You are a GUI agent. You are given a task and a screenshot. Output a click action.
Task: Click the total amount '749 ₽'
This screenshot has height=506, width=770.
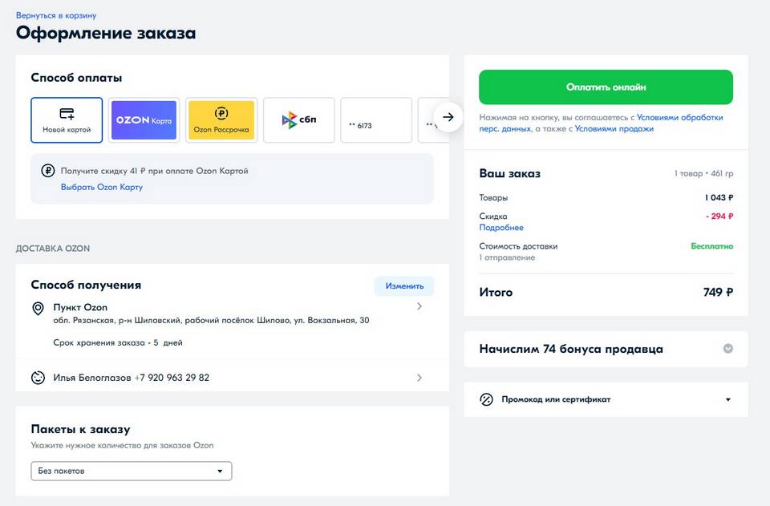tap(718, 292)
